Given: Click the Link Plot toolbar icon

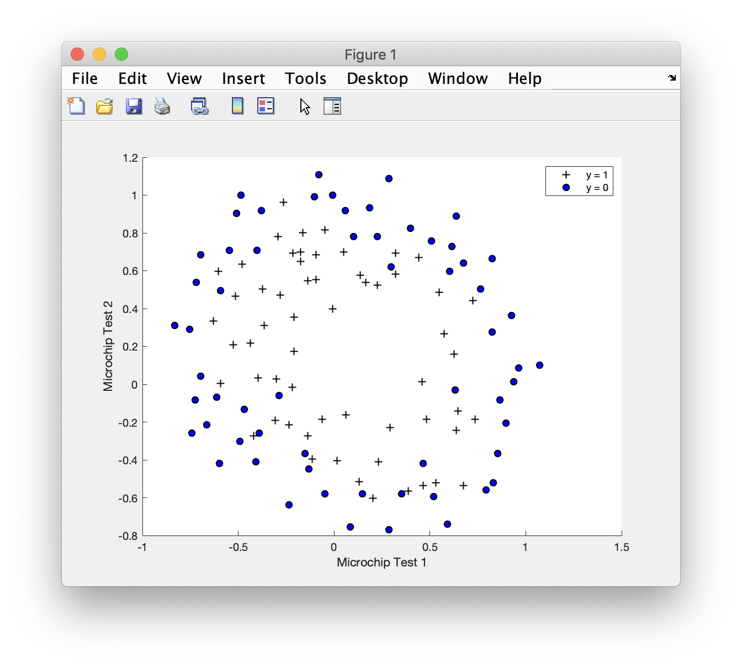Looking at the screenshot, I should click(199, 106).
